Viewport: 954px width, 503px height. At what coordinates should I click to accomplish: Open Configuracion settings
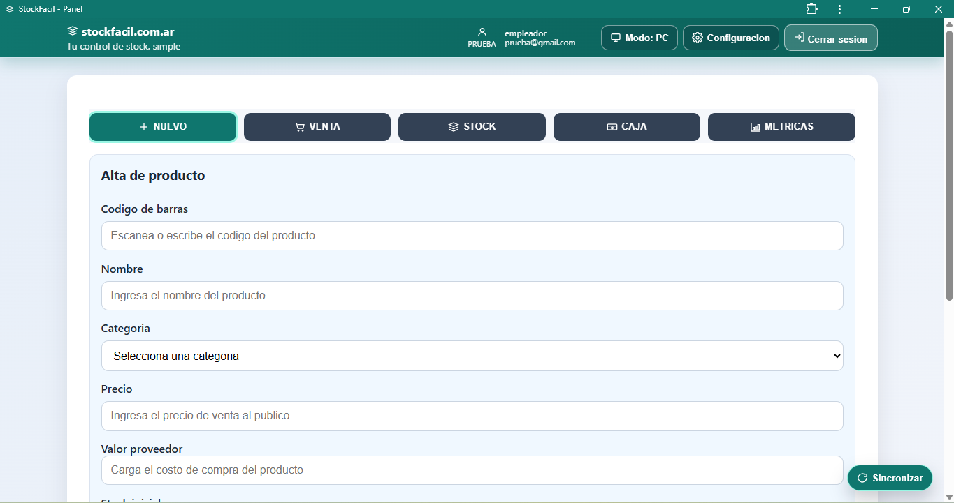coord(731,38)
